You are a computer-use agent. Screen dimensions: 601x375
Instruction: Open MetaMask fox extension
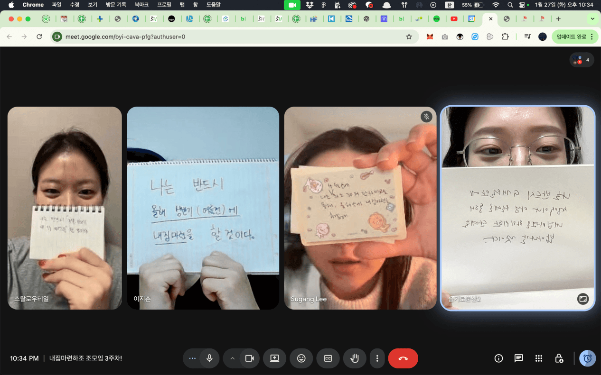[x=430, y=37]
